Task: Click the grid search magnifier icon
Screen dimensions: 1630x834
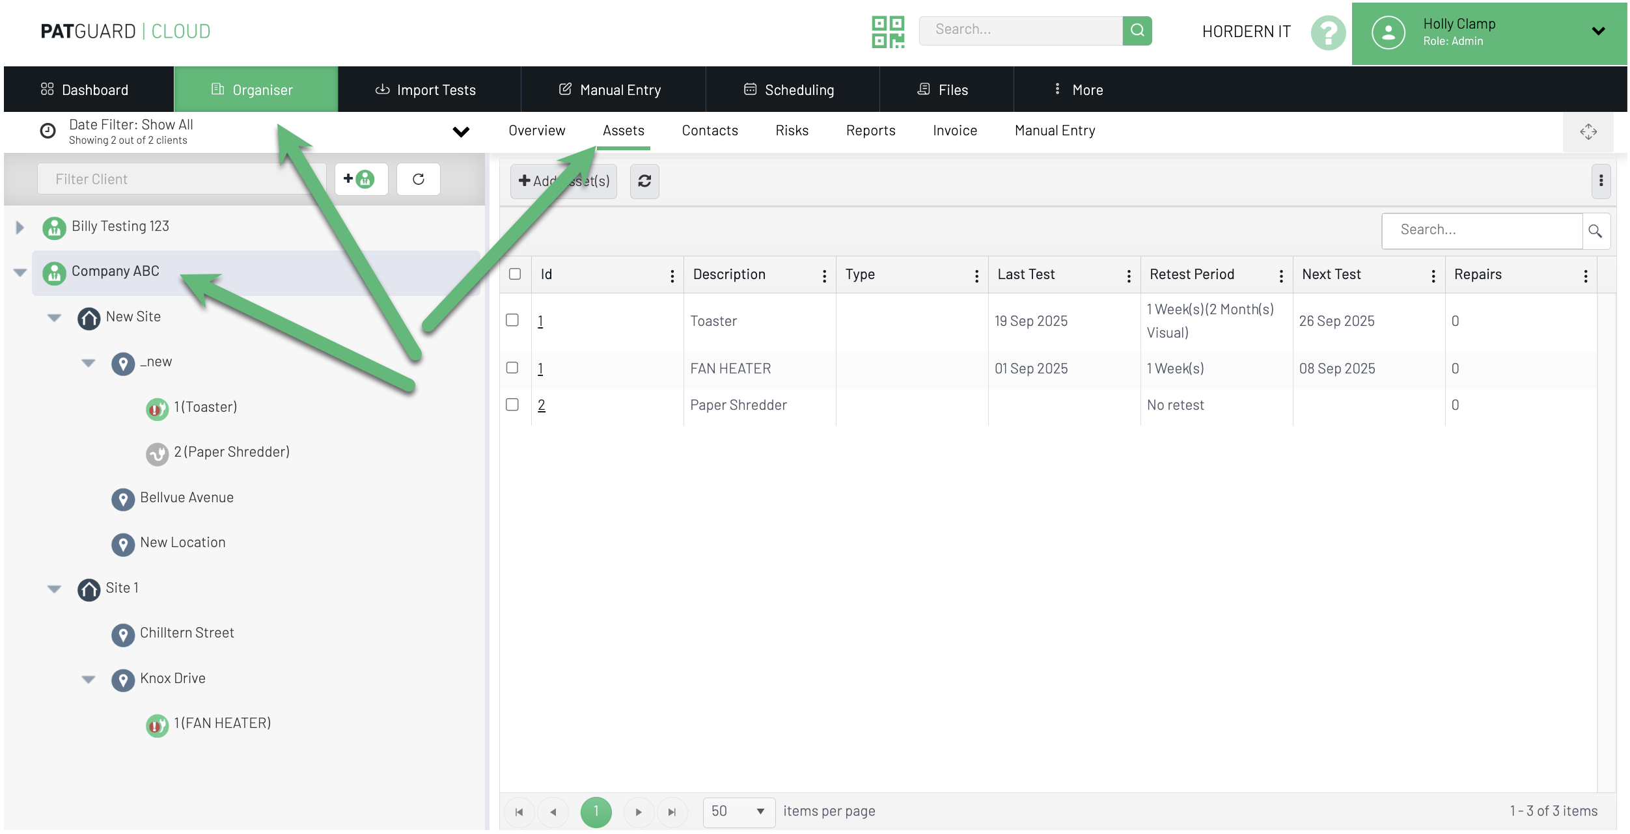Action: tap(1595, 231)
